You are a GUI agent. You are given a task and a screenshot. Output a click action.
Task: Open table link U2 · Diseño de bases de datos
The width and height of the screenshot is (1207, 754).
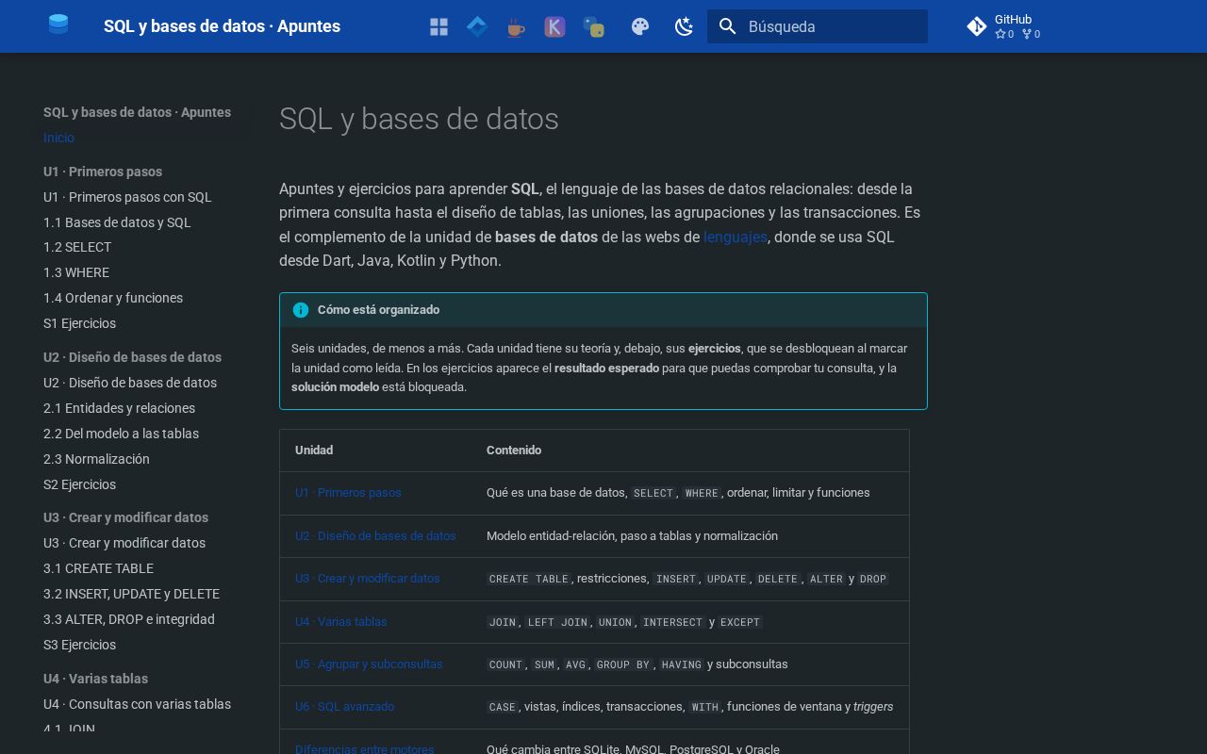pos(375,536)
